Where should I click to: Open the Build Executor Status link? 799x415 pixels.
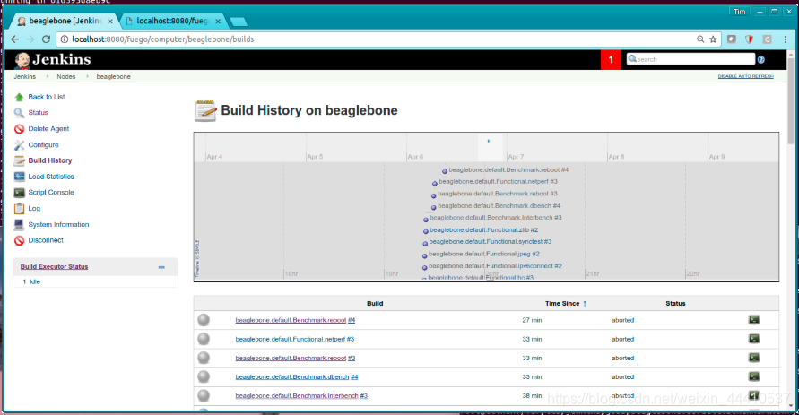54,267
